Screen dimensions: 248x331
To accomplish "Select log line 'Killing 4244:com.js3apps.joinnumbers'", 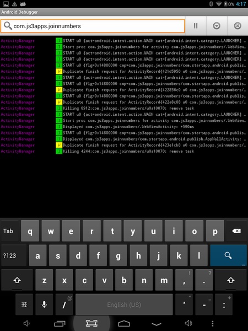I will click(x=124, y=151).
